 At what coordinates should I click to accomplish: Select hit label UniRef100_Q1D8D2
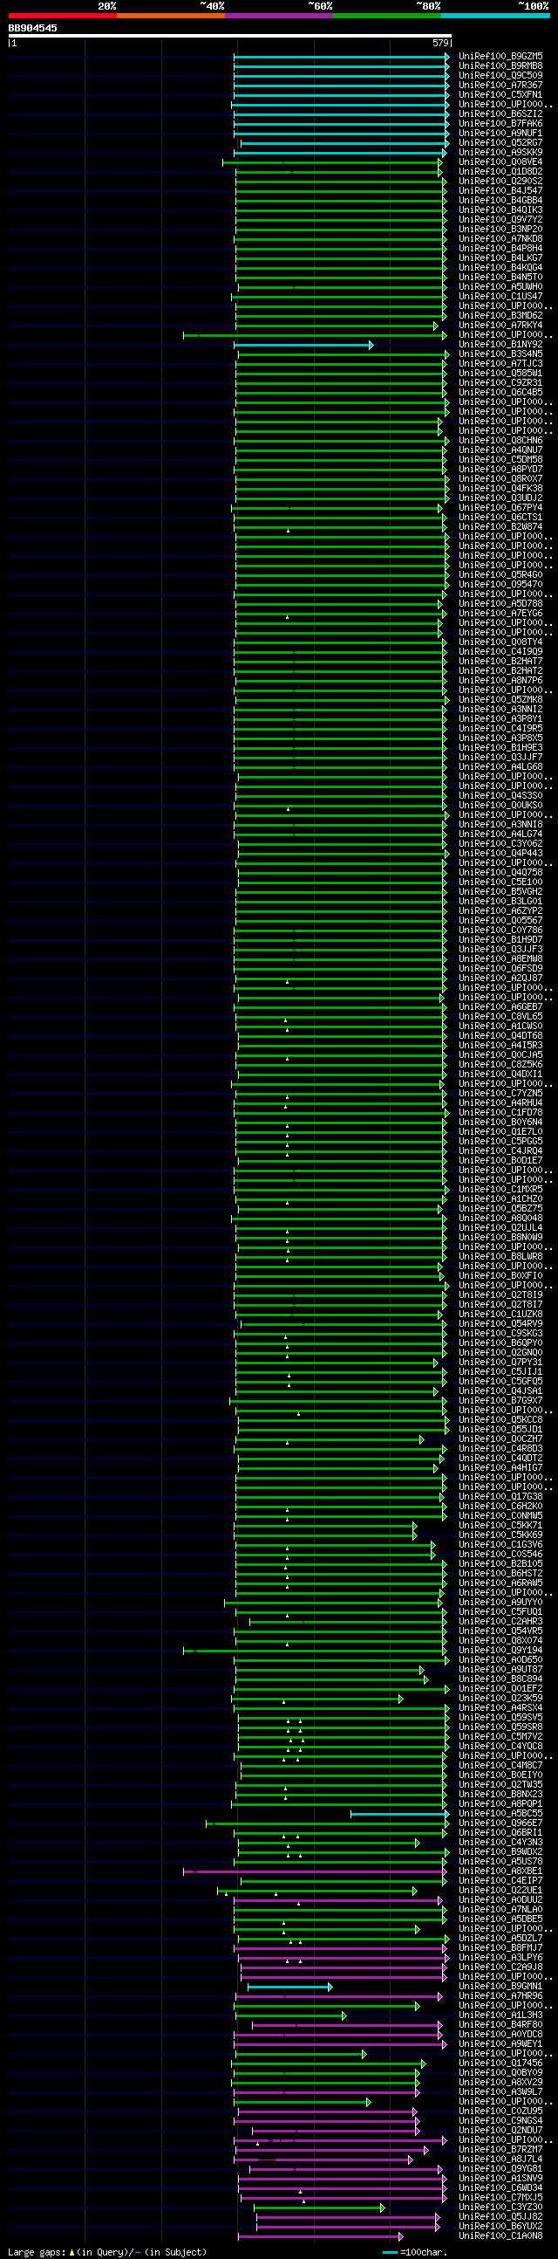[x=500, y=172]
